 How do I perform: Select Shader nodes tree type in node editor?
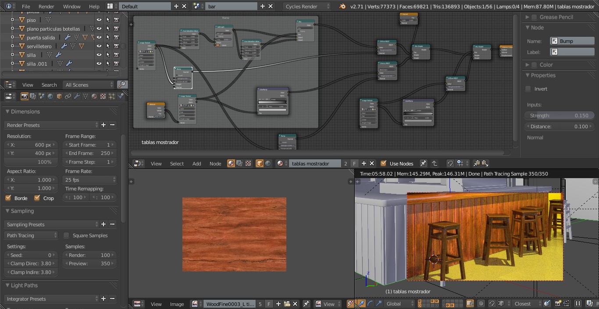click(231, 163)
